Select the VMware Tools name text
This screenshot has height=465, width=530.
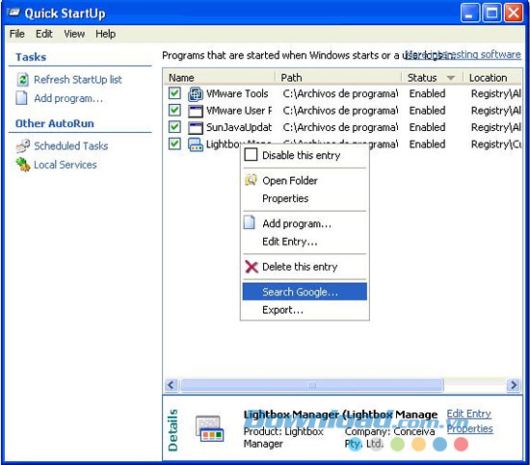pyautogui.click(x=237, y=93)
